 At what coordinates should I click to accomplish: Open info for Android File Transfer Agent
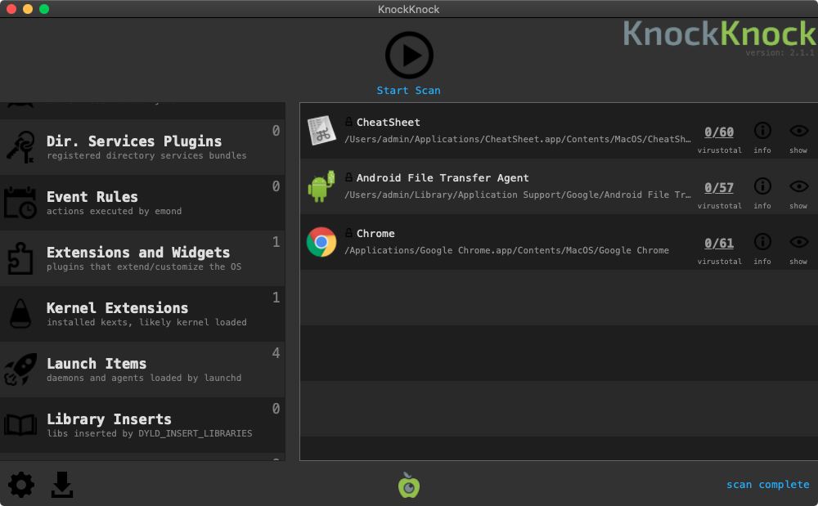(762, 186)
